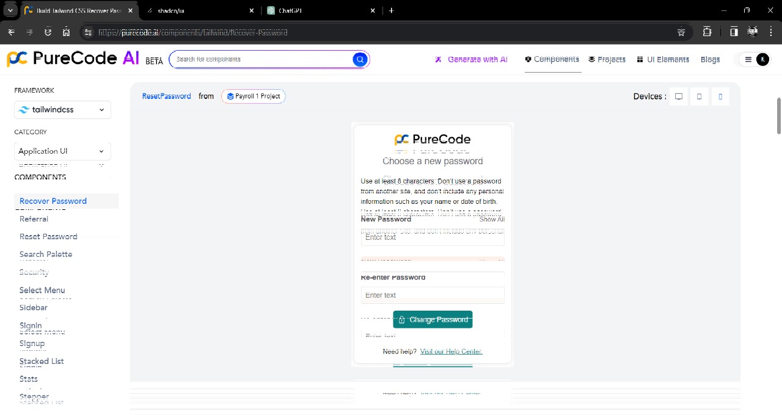Open the UI Elements nav item
Screen dimensions: 782x415
pos(663,59)
